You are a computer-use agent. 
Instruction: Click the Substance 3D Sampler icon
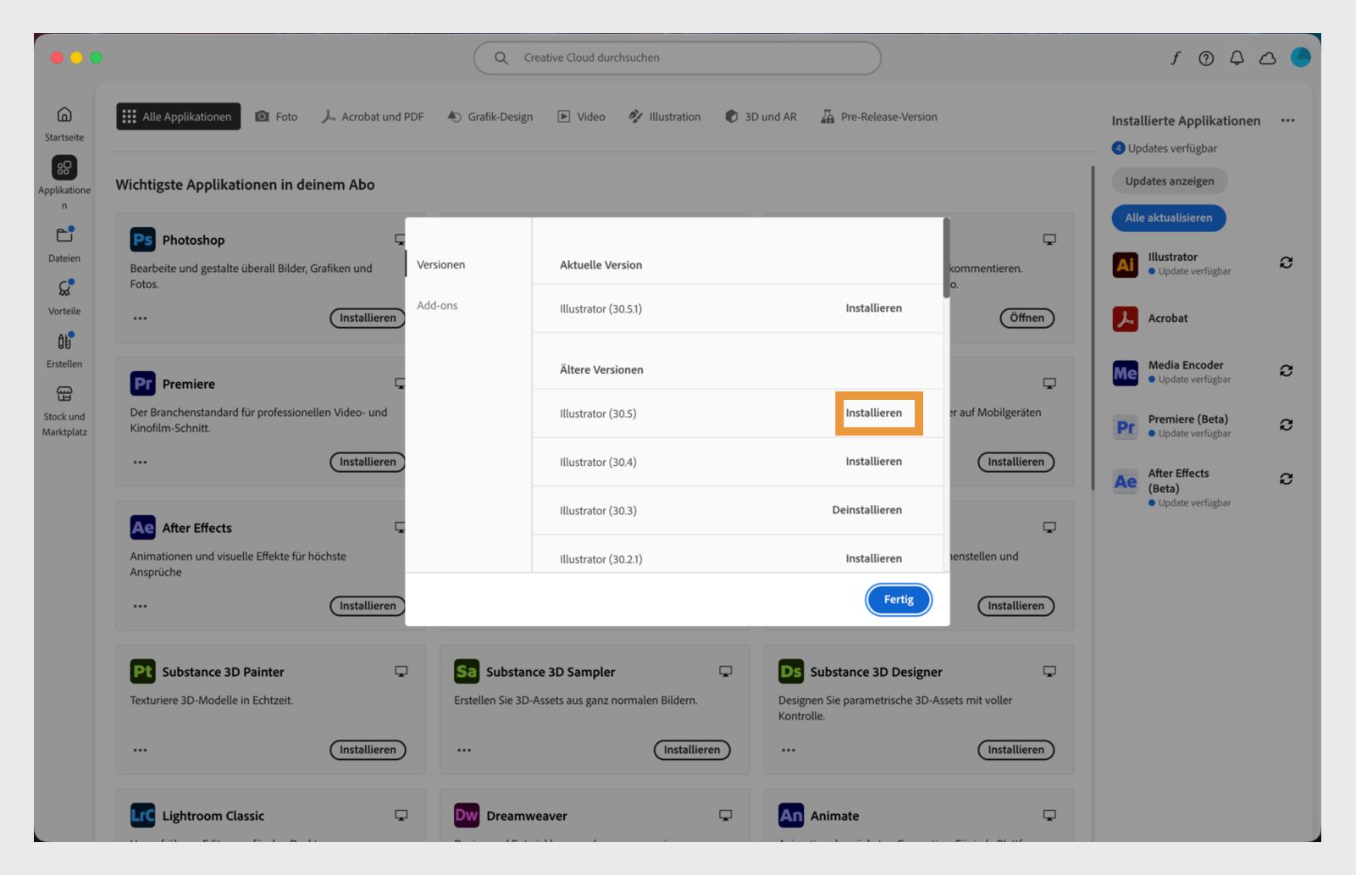(x=467, y=672)
